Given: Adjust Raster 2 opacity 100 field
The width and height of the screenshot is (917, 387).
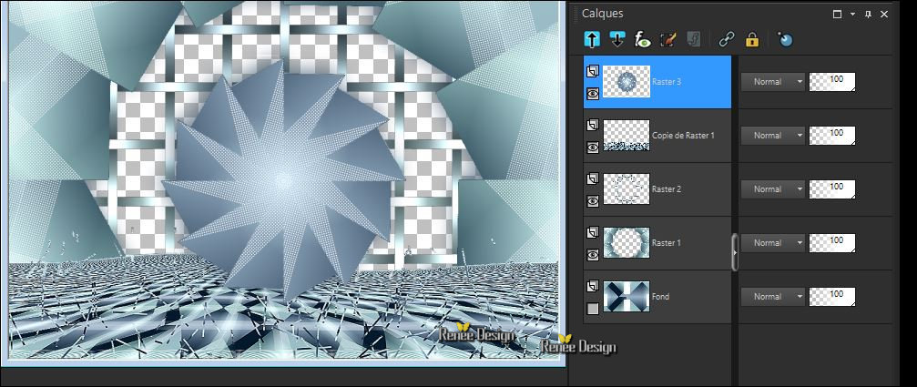Looking at the screenshot, I should pos(832,189).
